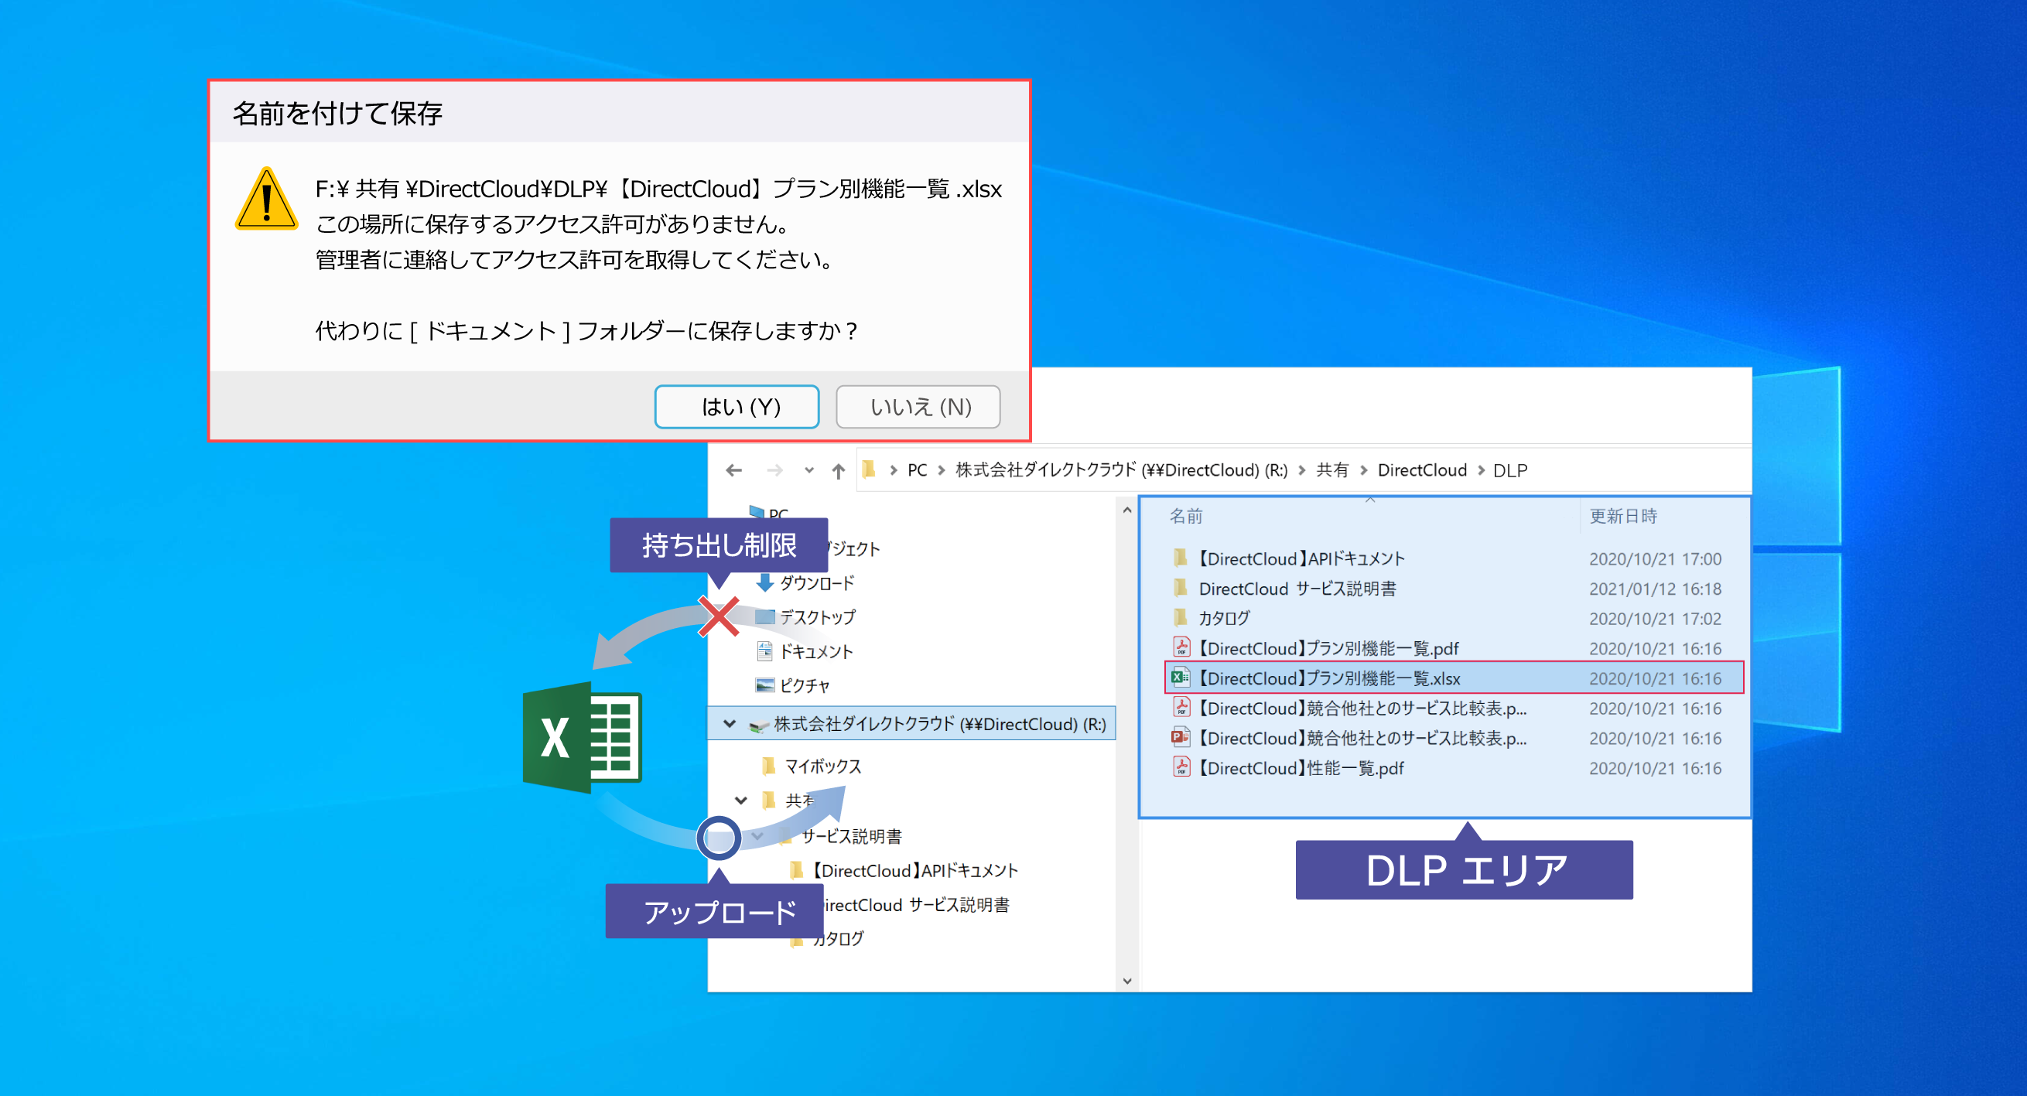Open chevron after 共有 breadcrumb
The height and width of the screenshot is (1096, 2027).
[1364, 470]
